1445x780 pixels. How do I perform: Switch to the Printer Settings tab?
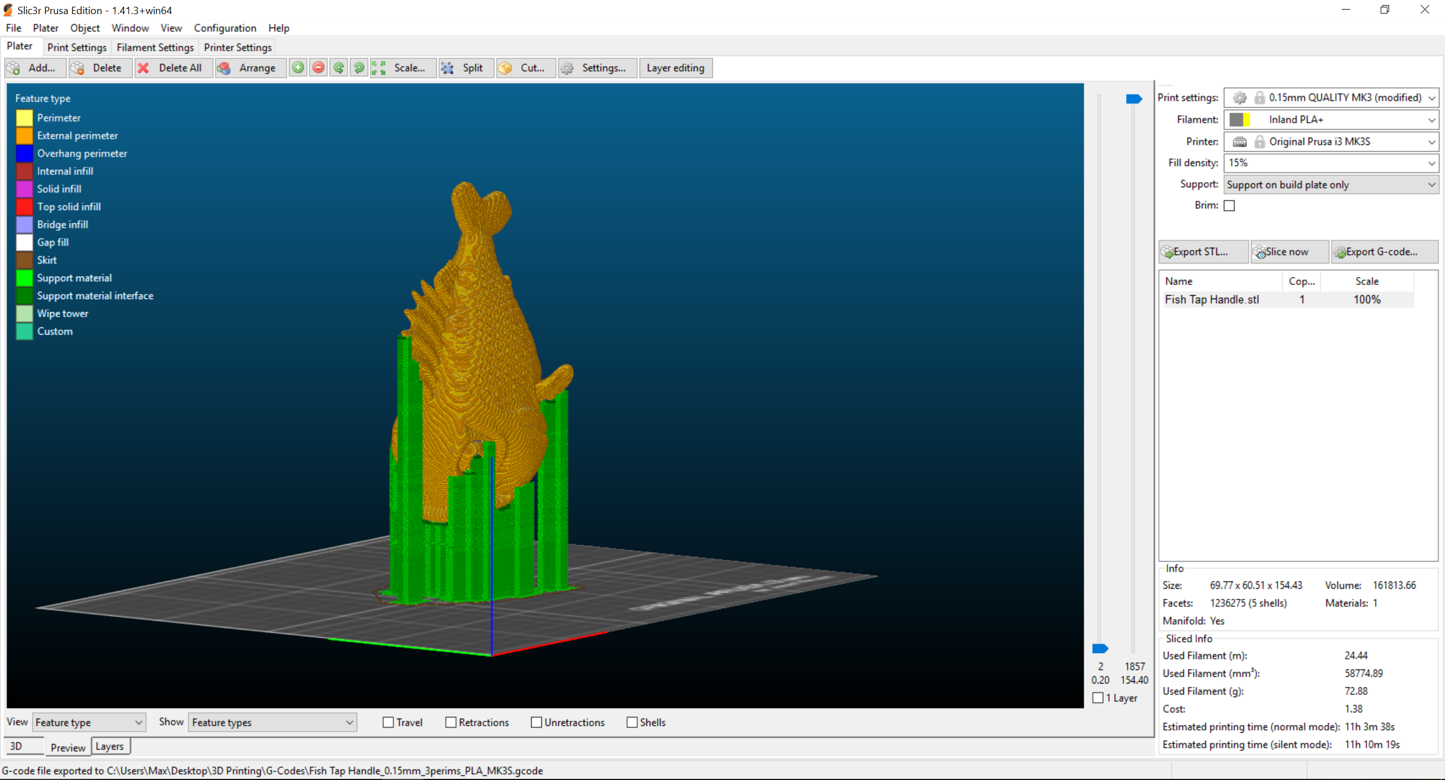[x=238, y=47]
